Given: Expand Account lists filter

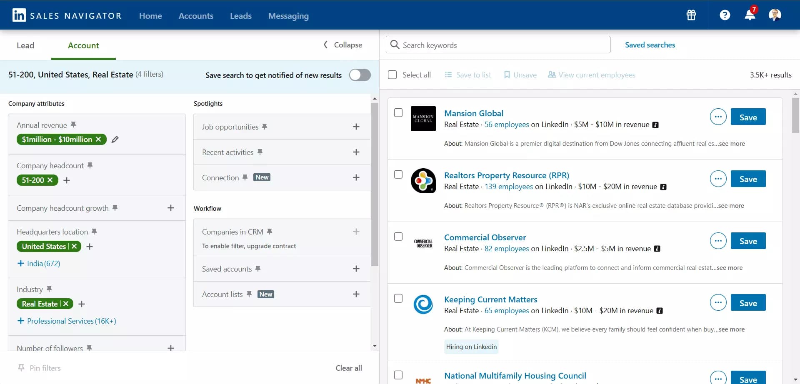Looking at the screenshot, I should (x=356, y=294).
